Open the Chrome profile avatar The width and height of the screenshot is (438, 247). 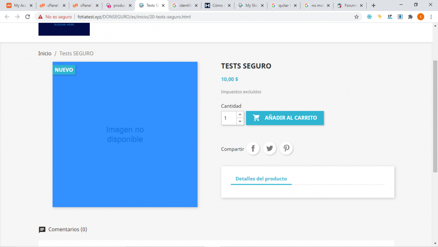point(420,17)
